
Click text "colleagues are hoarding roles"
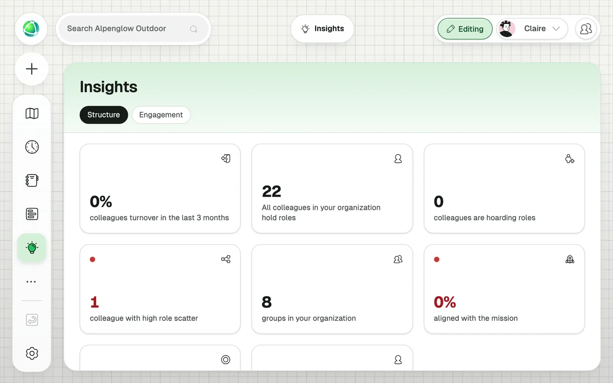pos(485,218)
